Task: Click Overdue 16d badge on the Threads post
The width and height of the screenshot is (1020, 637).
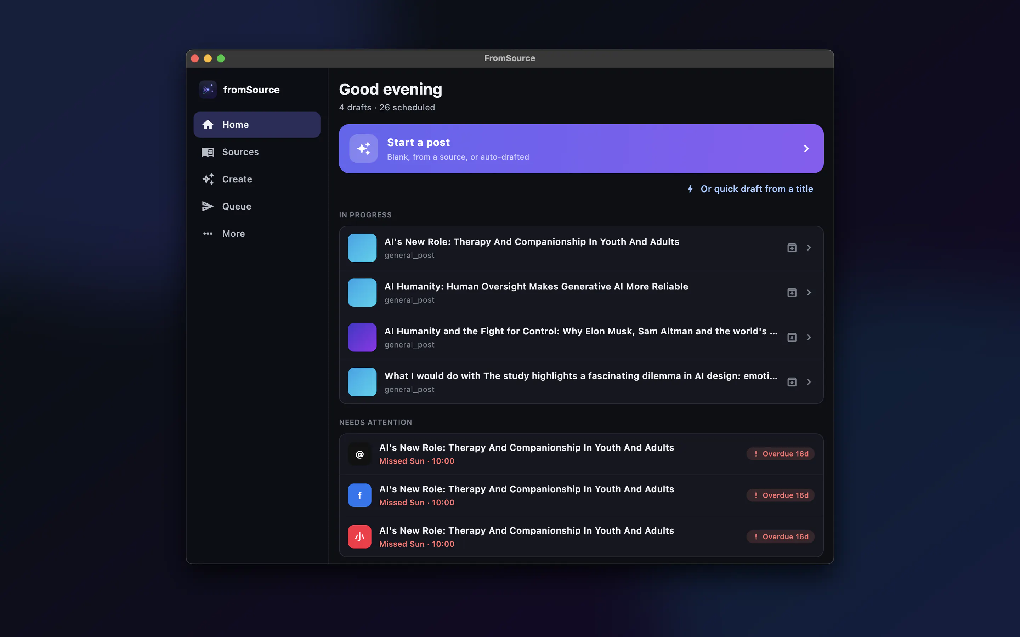Action: [781, 454]
